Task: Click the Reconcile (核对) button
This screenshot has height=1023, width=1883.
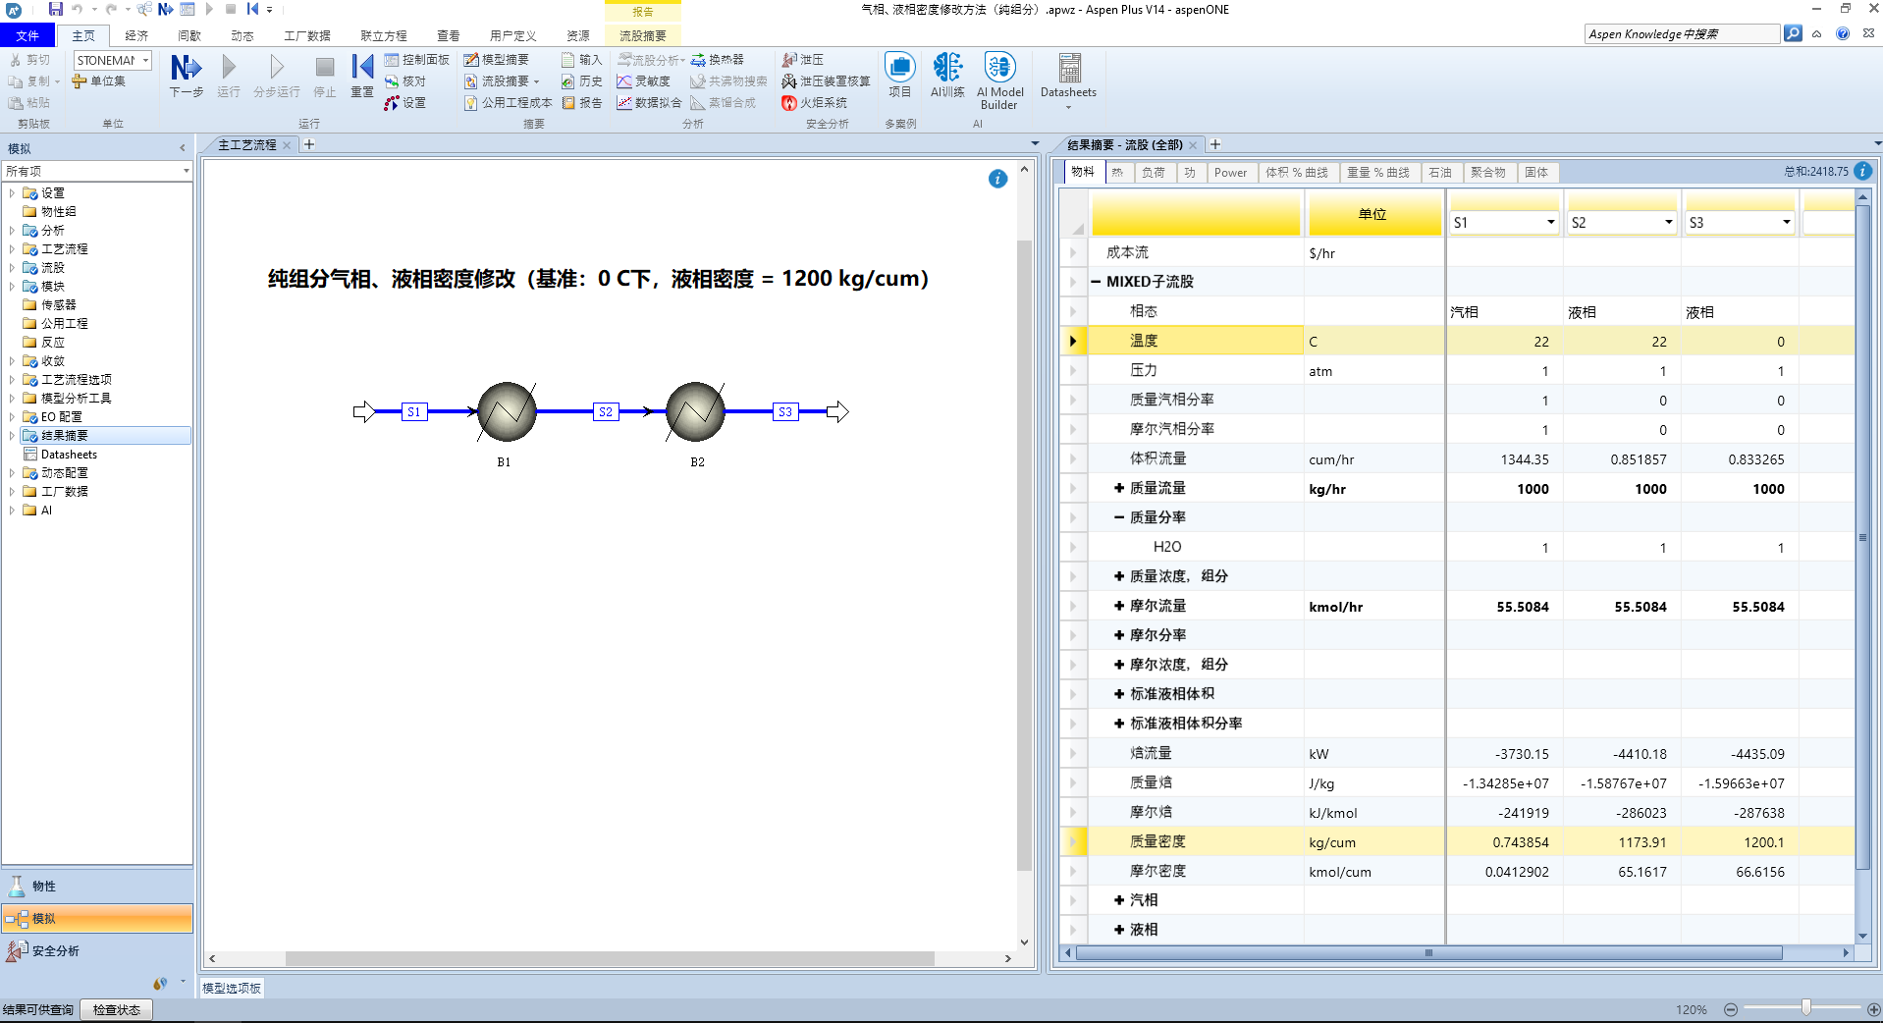Action: 405,81
